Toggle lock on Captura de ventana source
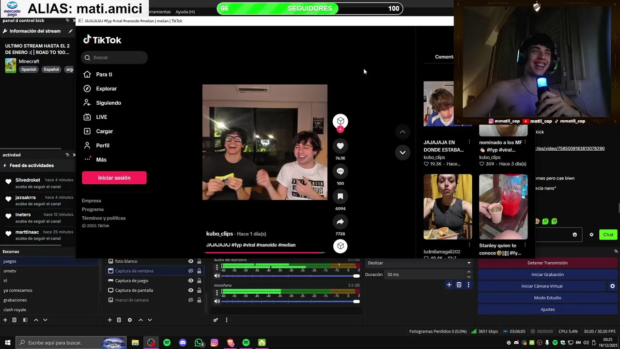Image resolution: width=620 pixels, height=349 pixels. [199, 271]
